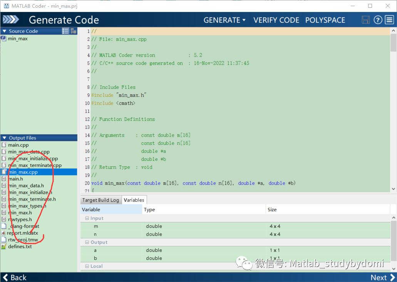The height and width of the screenshot is (282, 397).
Task: Switch Source Code panel to list view icon
Action: point(65,31)
